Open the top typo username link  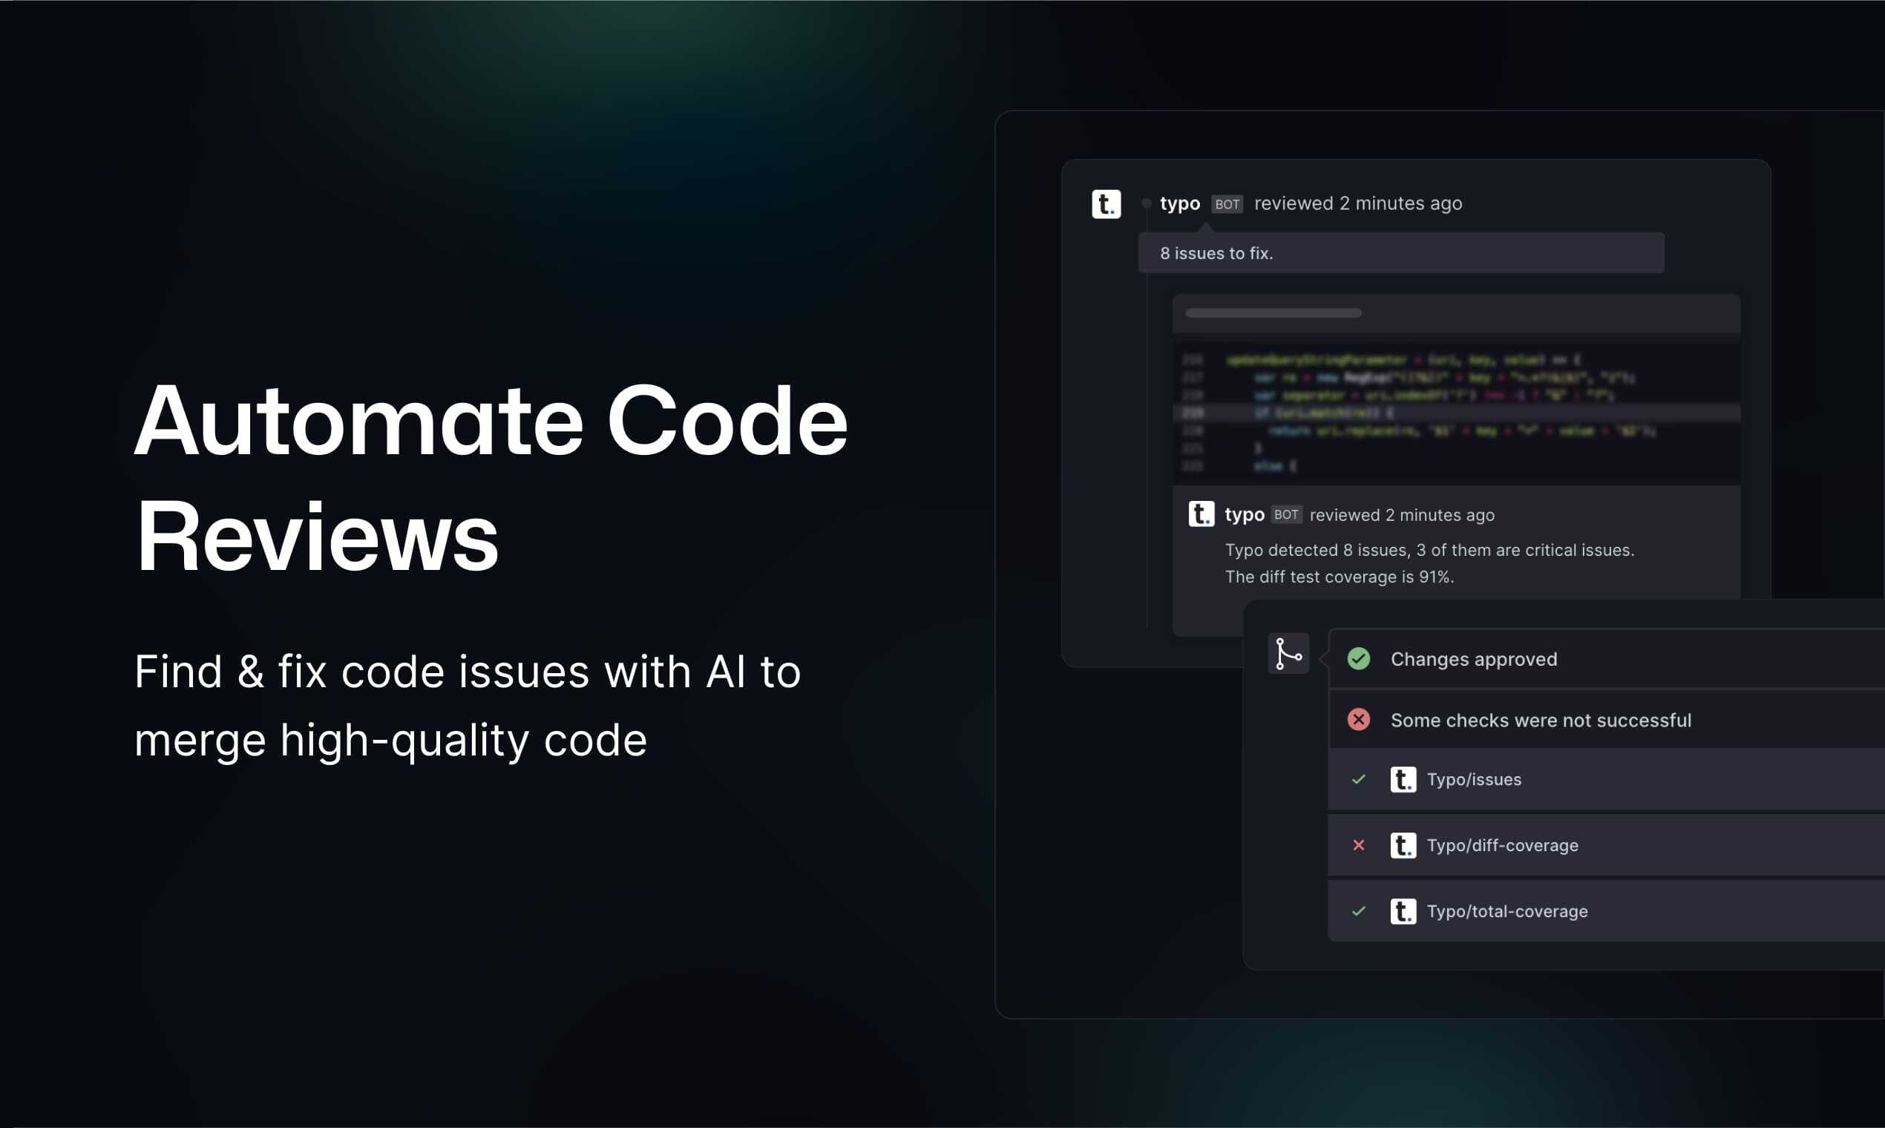1180,204
